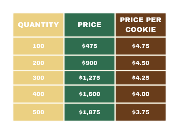The image size is (179, 134).
Task: Select the 200 quantity cell
Action: pyautogui.click(x=38, y=63)
